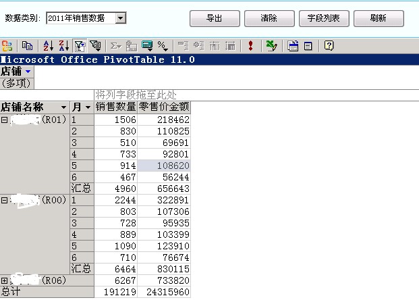Select the highlighted cell 108620
419x300 pixels.
164,166
